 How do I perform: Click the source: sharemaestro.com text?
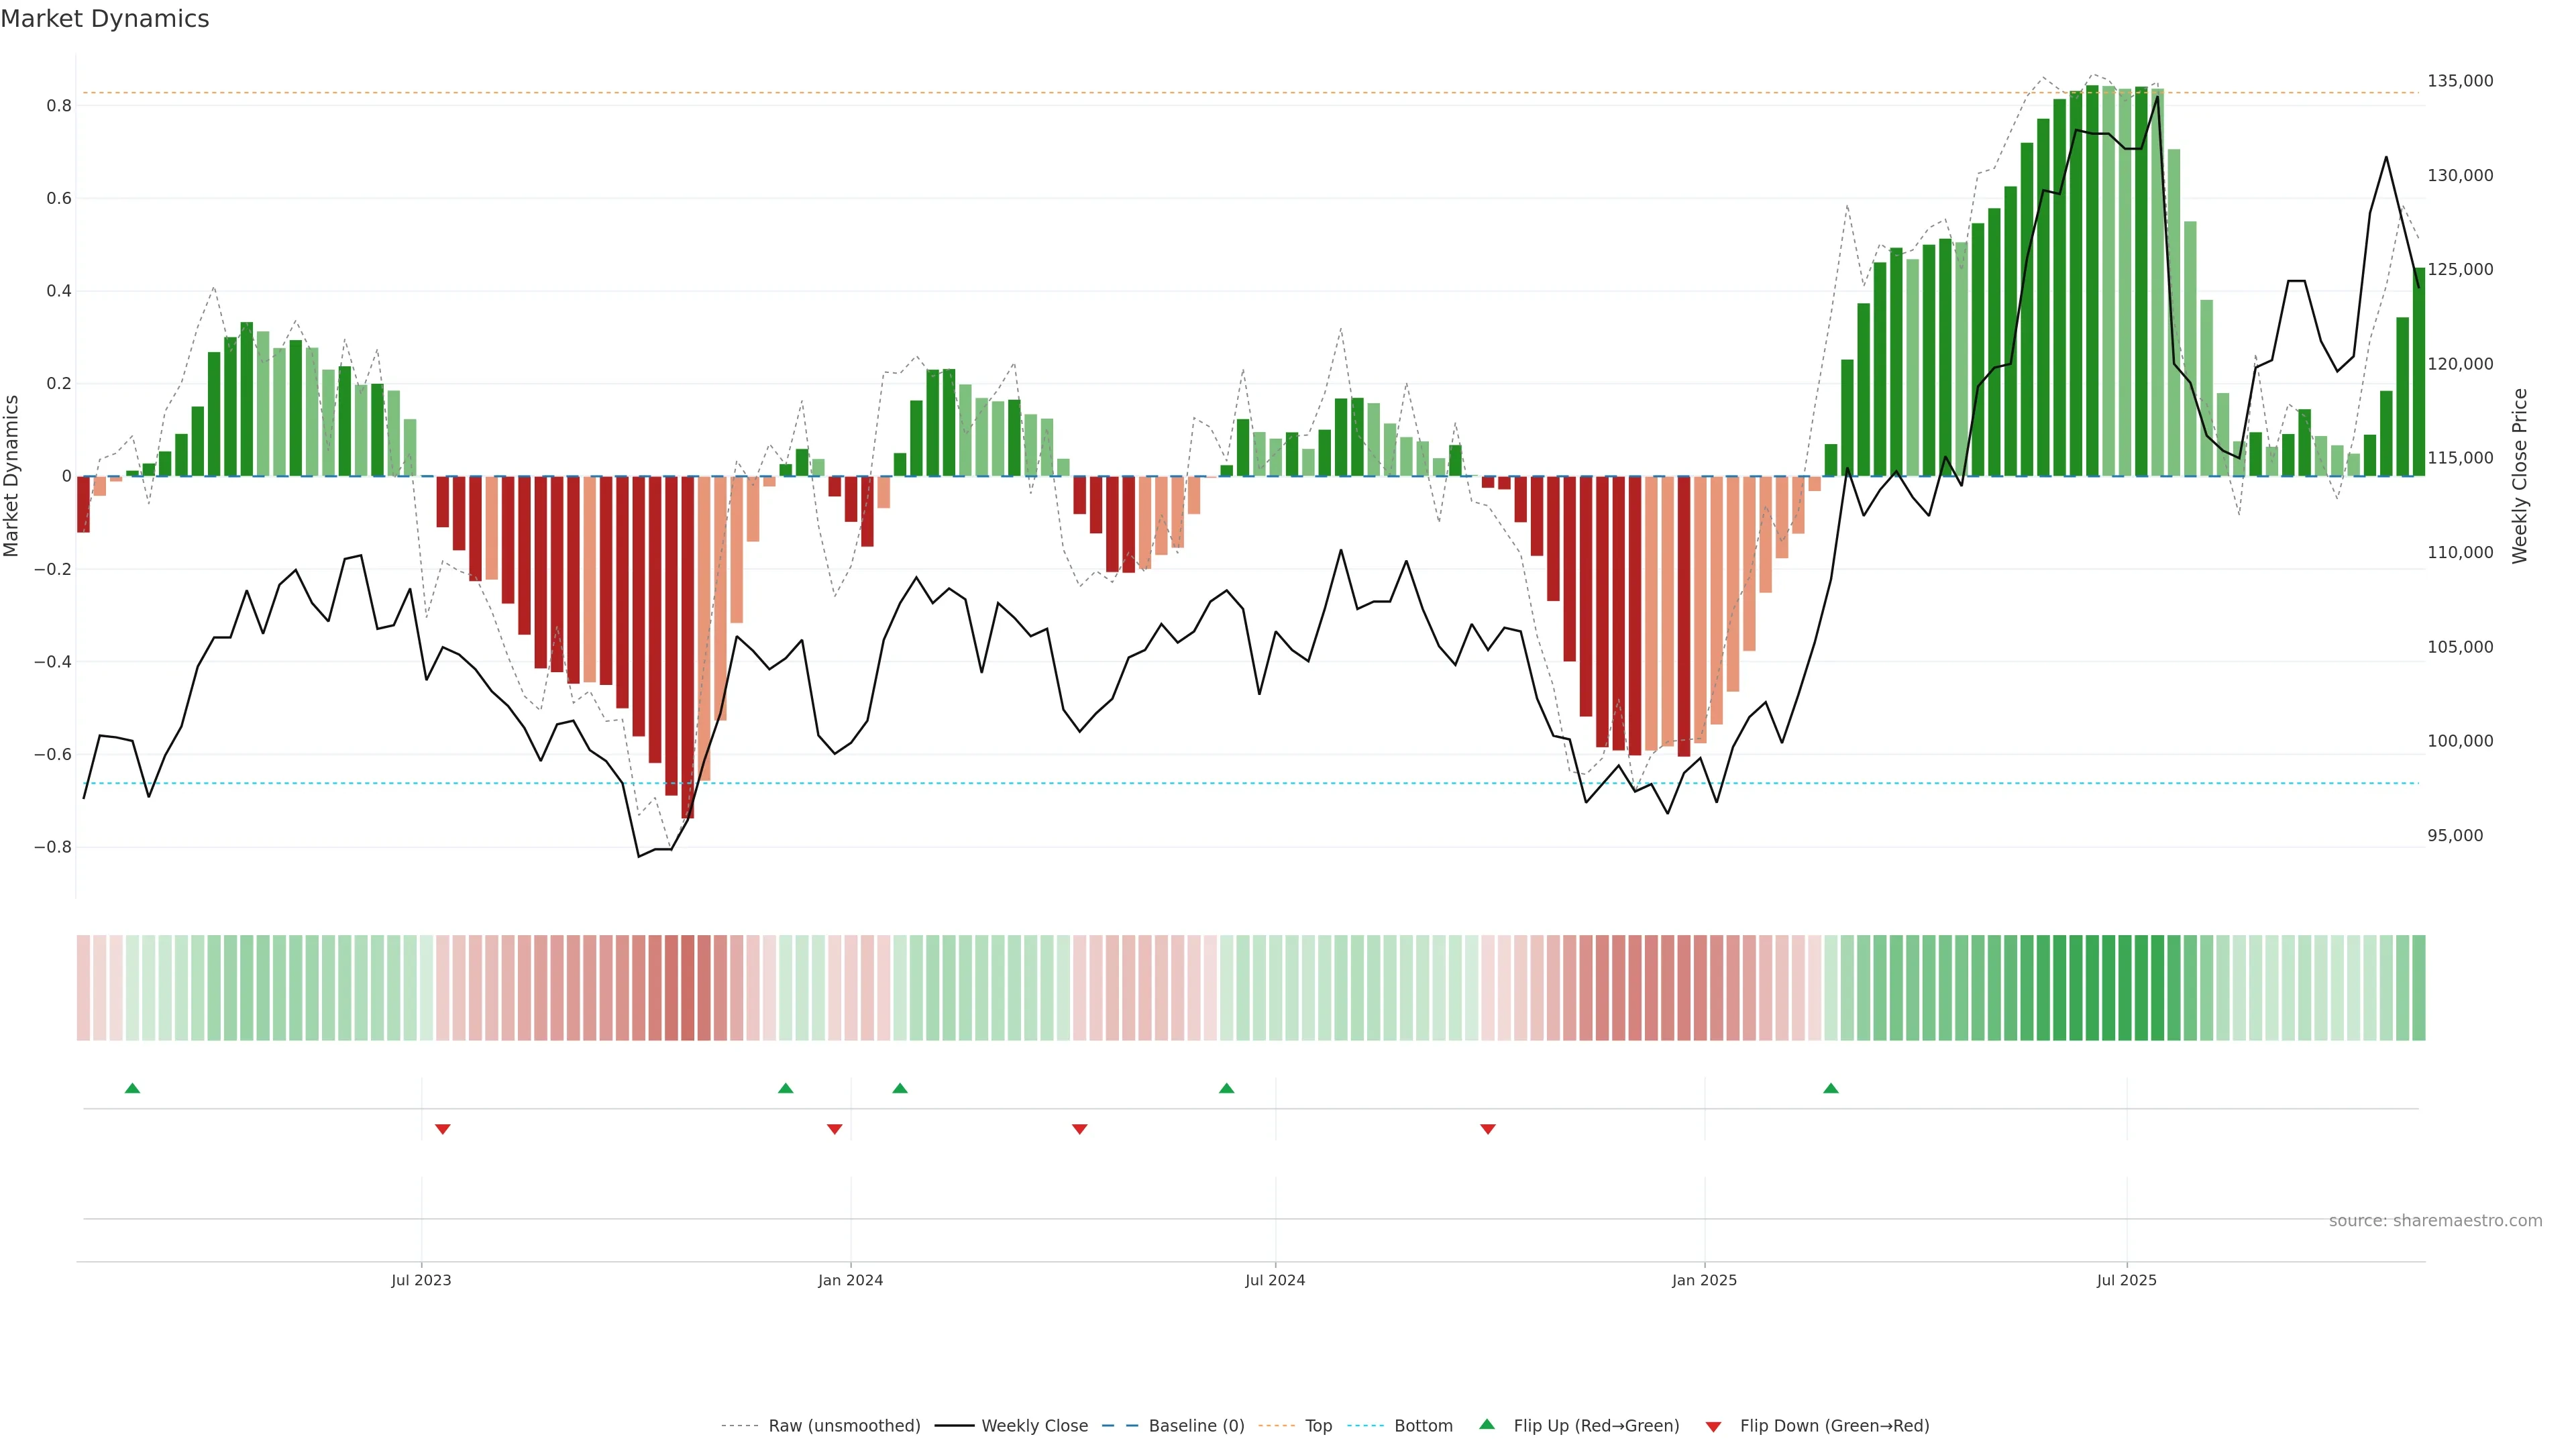[2435, 1220]
